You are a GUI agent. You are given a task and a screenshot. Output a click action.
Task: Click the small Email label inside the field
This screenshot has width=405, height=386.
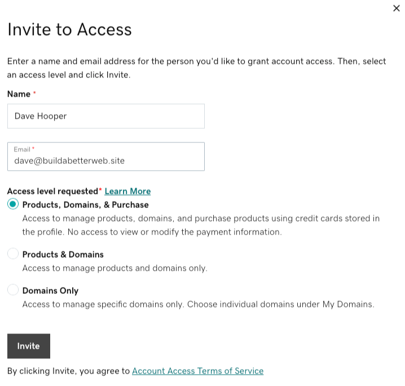22,149
